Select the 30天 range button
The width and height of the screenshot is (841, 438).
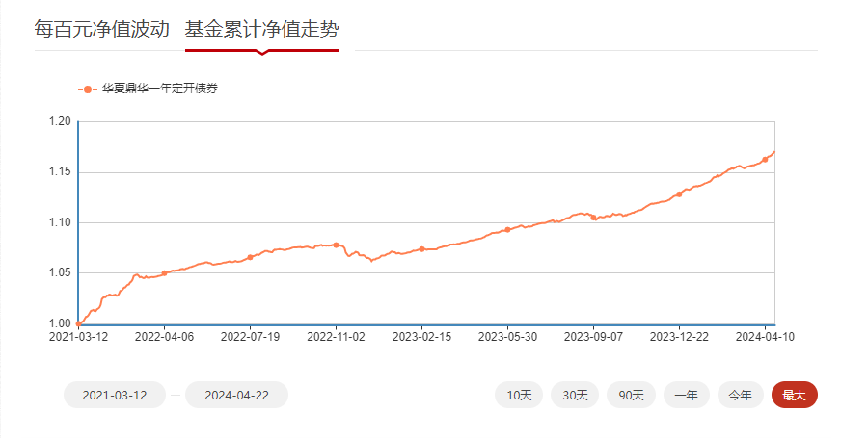[x=575, y=395]
